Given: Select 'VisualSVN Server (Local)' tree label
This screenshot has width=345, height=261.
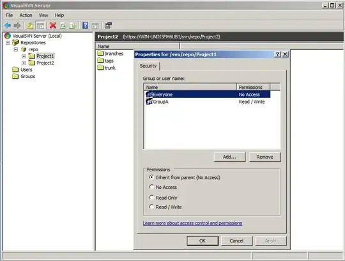Looking at the screenshot, I should pos(37,36).
